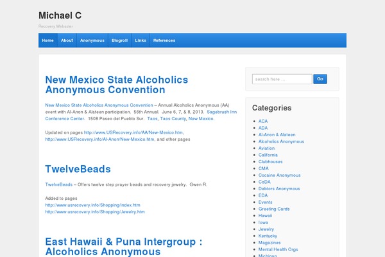The height and width of the screenshot is (257, 385).
Task: Open the Sagebrush Inn Conference Center link
Action: (x=141, y=115)
